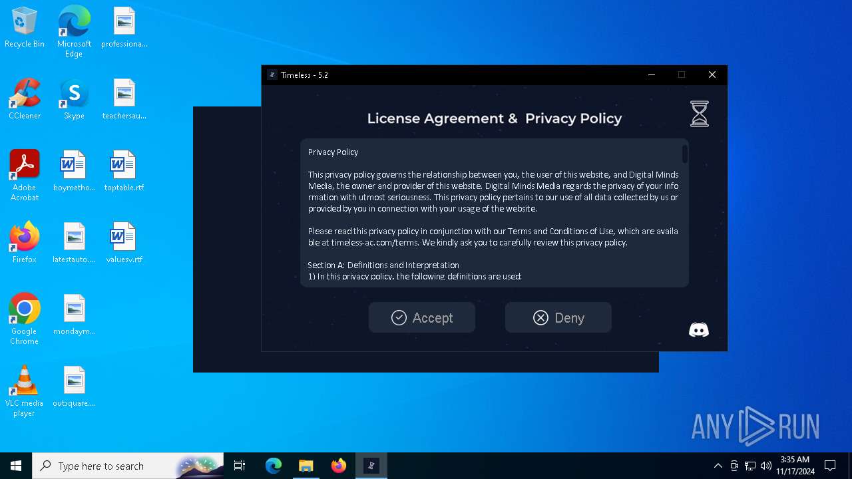
Task: Select the 'mondaym...' image file
Action: pos(74,315)
